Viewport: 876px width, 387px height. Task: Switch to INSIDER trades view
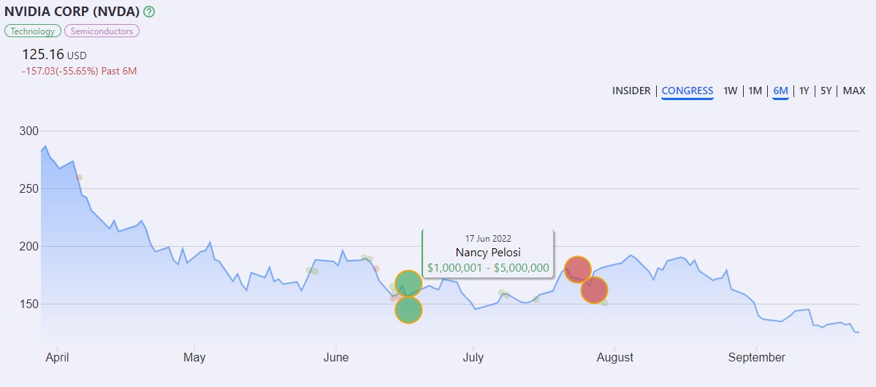631,91
